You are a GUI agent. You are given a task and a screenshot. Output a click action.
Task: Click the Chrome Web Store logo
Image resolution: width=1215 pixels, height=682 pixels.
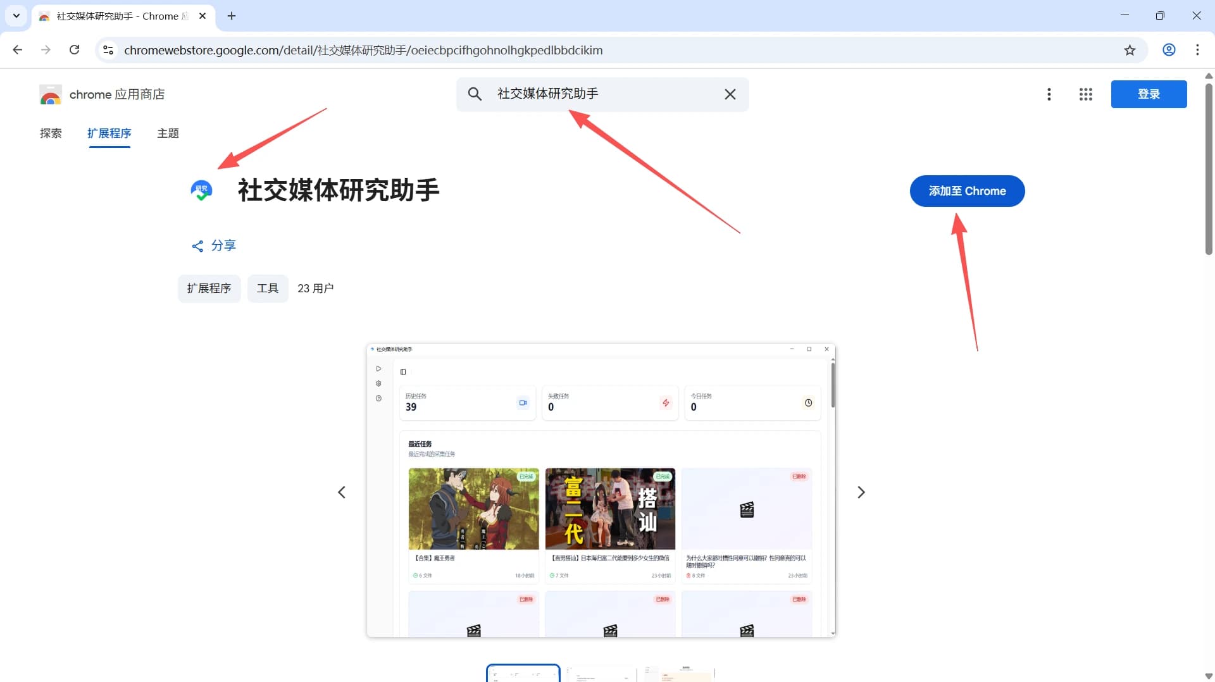click(51, 94)
